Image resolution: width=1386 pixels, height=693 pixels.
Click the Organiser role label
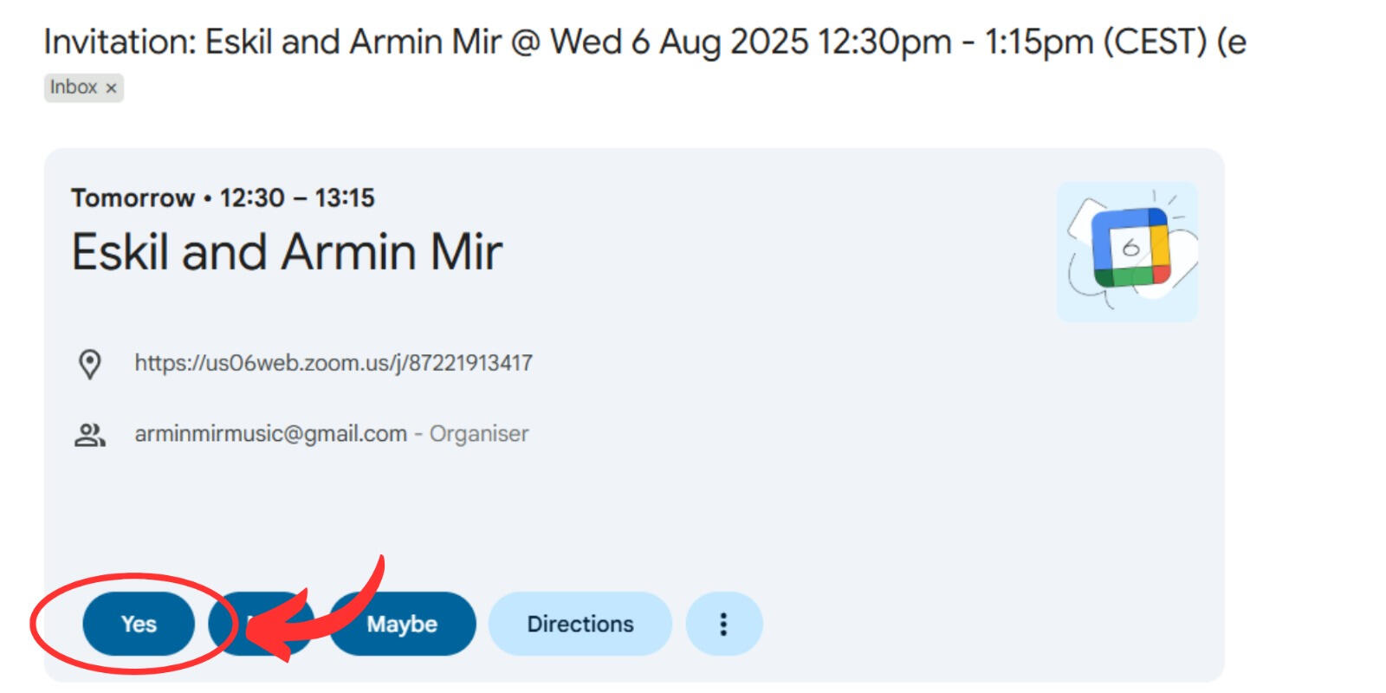479,433
